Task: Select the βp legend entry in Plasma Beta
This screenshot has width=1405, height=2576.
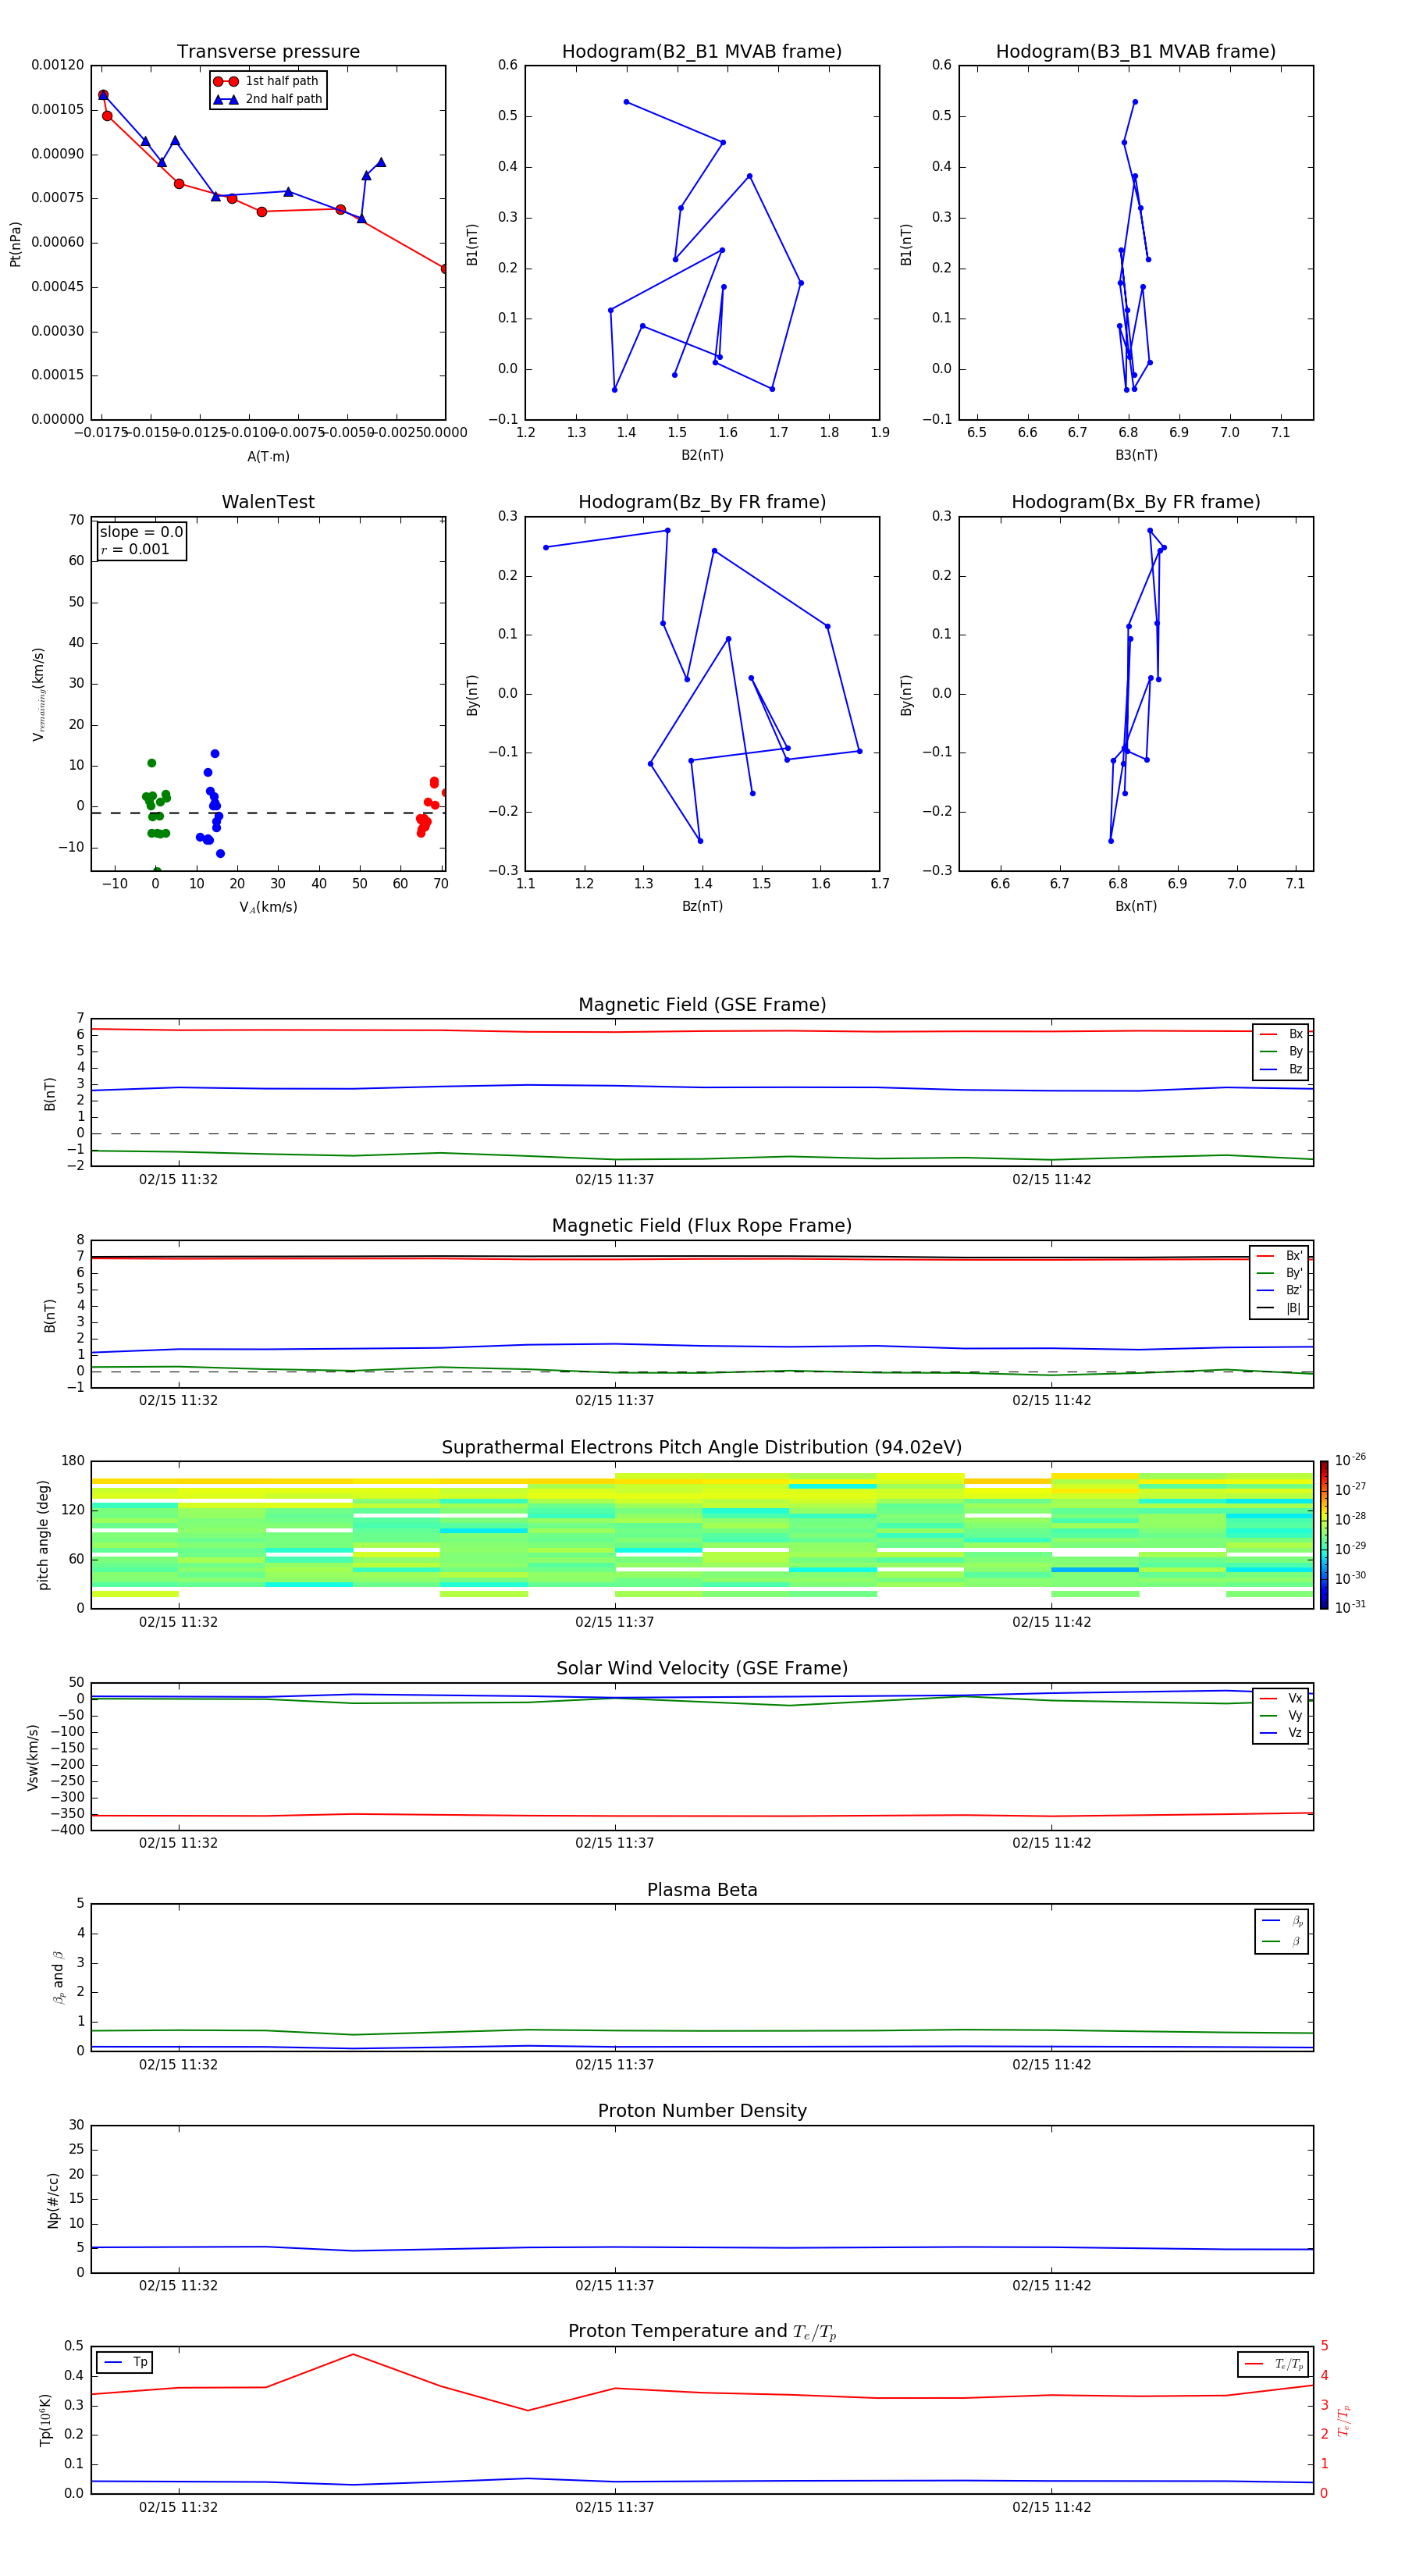Action: (x=1282, y=1921)
